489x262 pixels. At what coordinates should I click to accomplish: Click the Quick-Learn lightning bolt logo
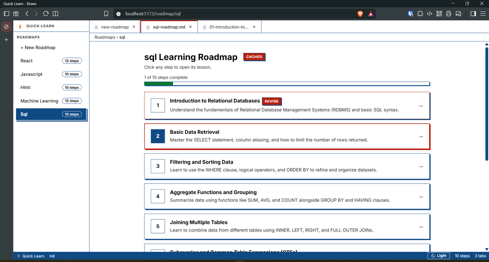20,26
